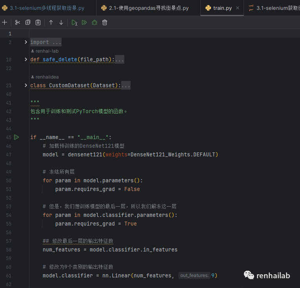Run all cells with double-arrow icon
300x288 pixels.
click(x=84, y=22)
